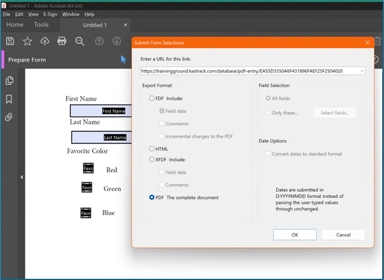Open the E-Sign menu

(50, 14)
